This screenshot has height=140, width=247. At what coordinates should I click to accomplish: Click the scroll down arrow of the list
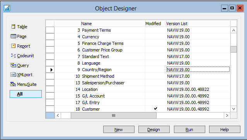click(233, 109)
